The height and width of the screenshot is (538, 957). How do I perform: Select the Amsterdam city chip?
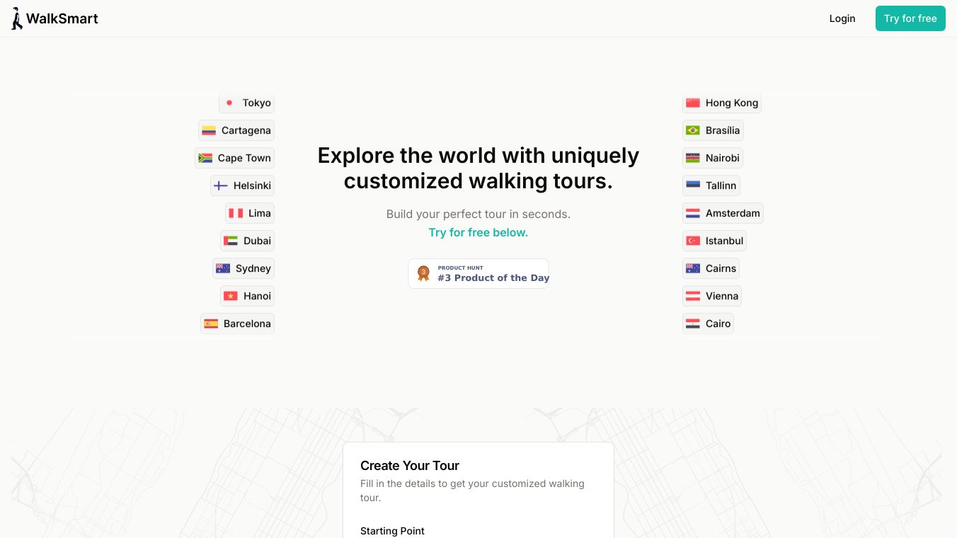pyautogui.click(x=723, y=213)
